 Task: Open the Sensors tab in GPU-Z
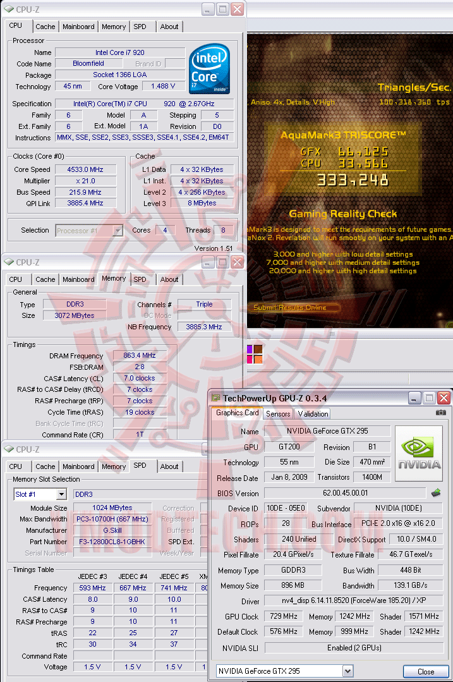278,413
